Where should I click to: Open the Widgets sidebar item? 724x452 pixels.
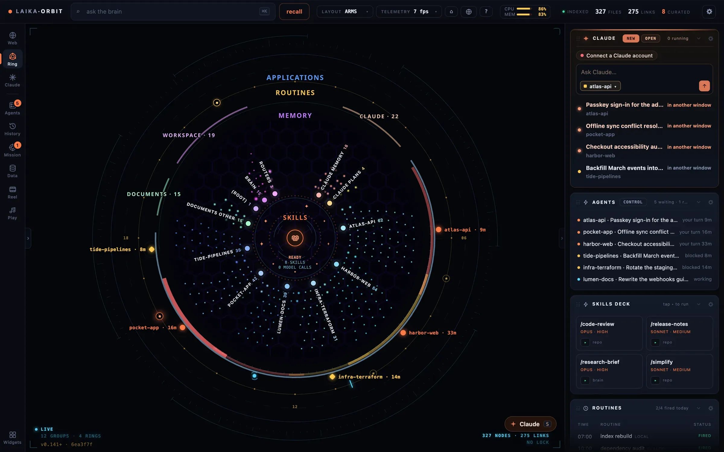click(12, 438)
